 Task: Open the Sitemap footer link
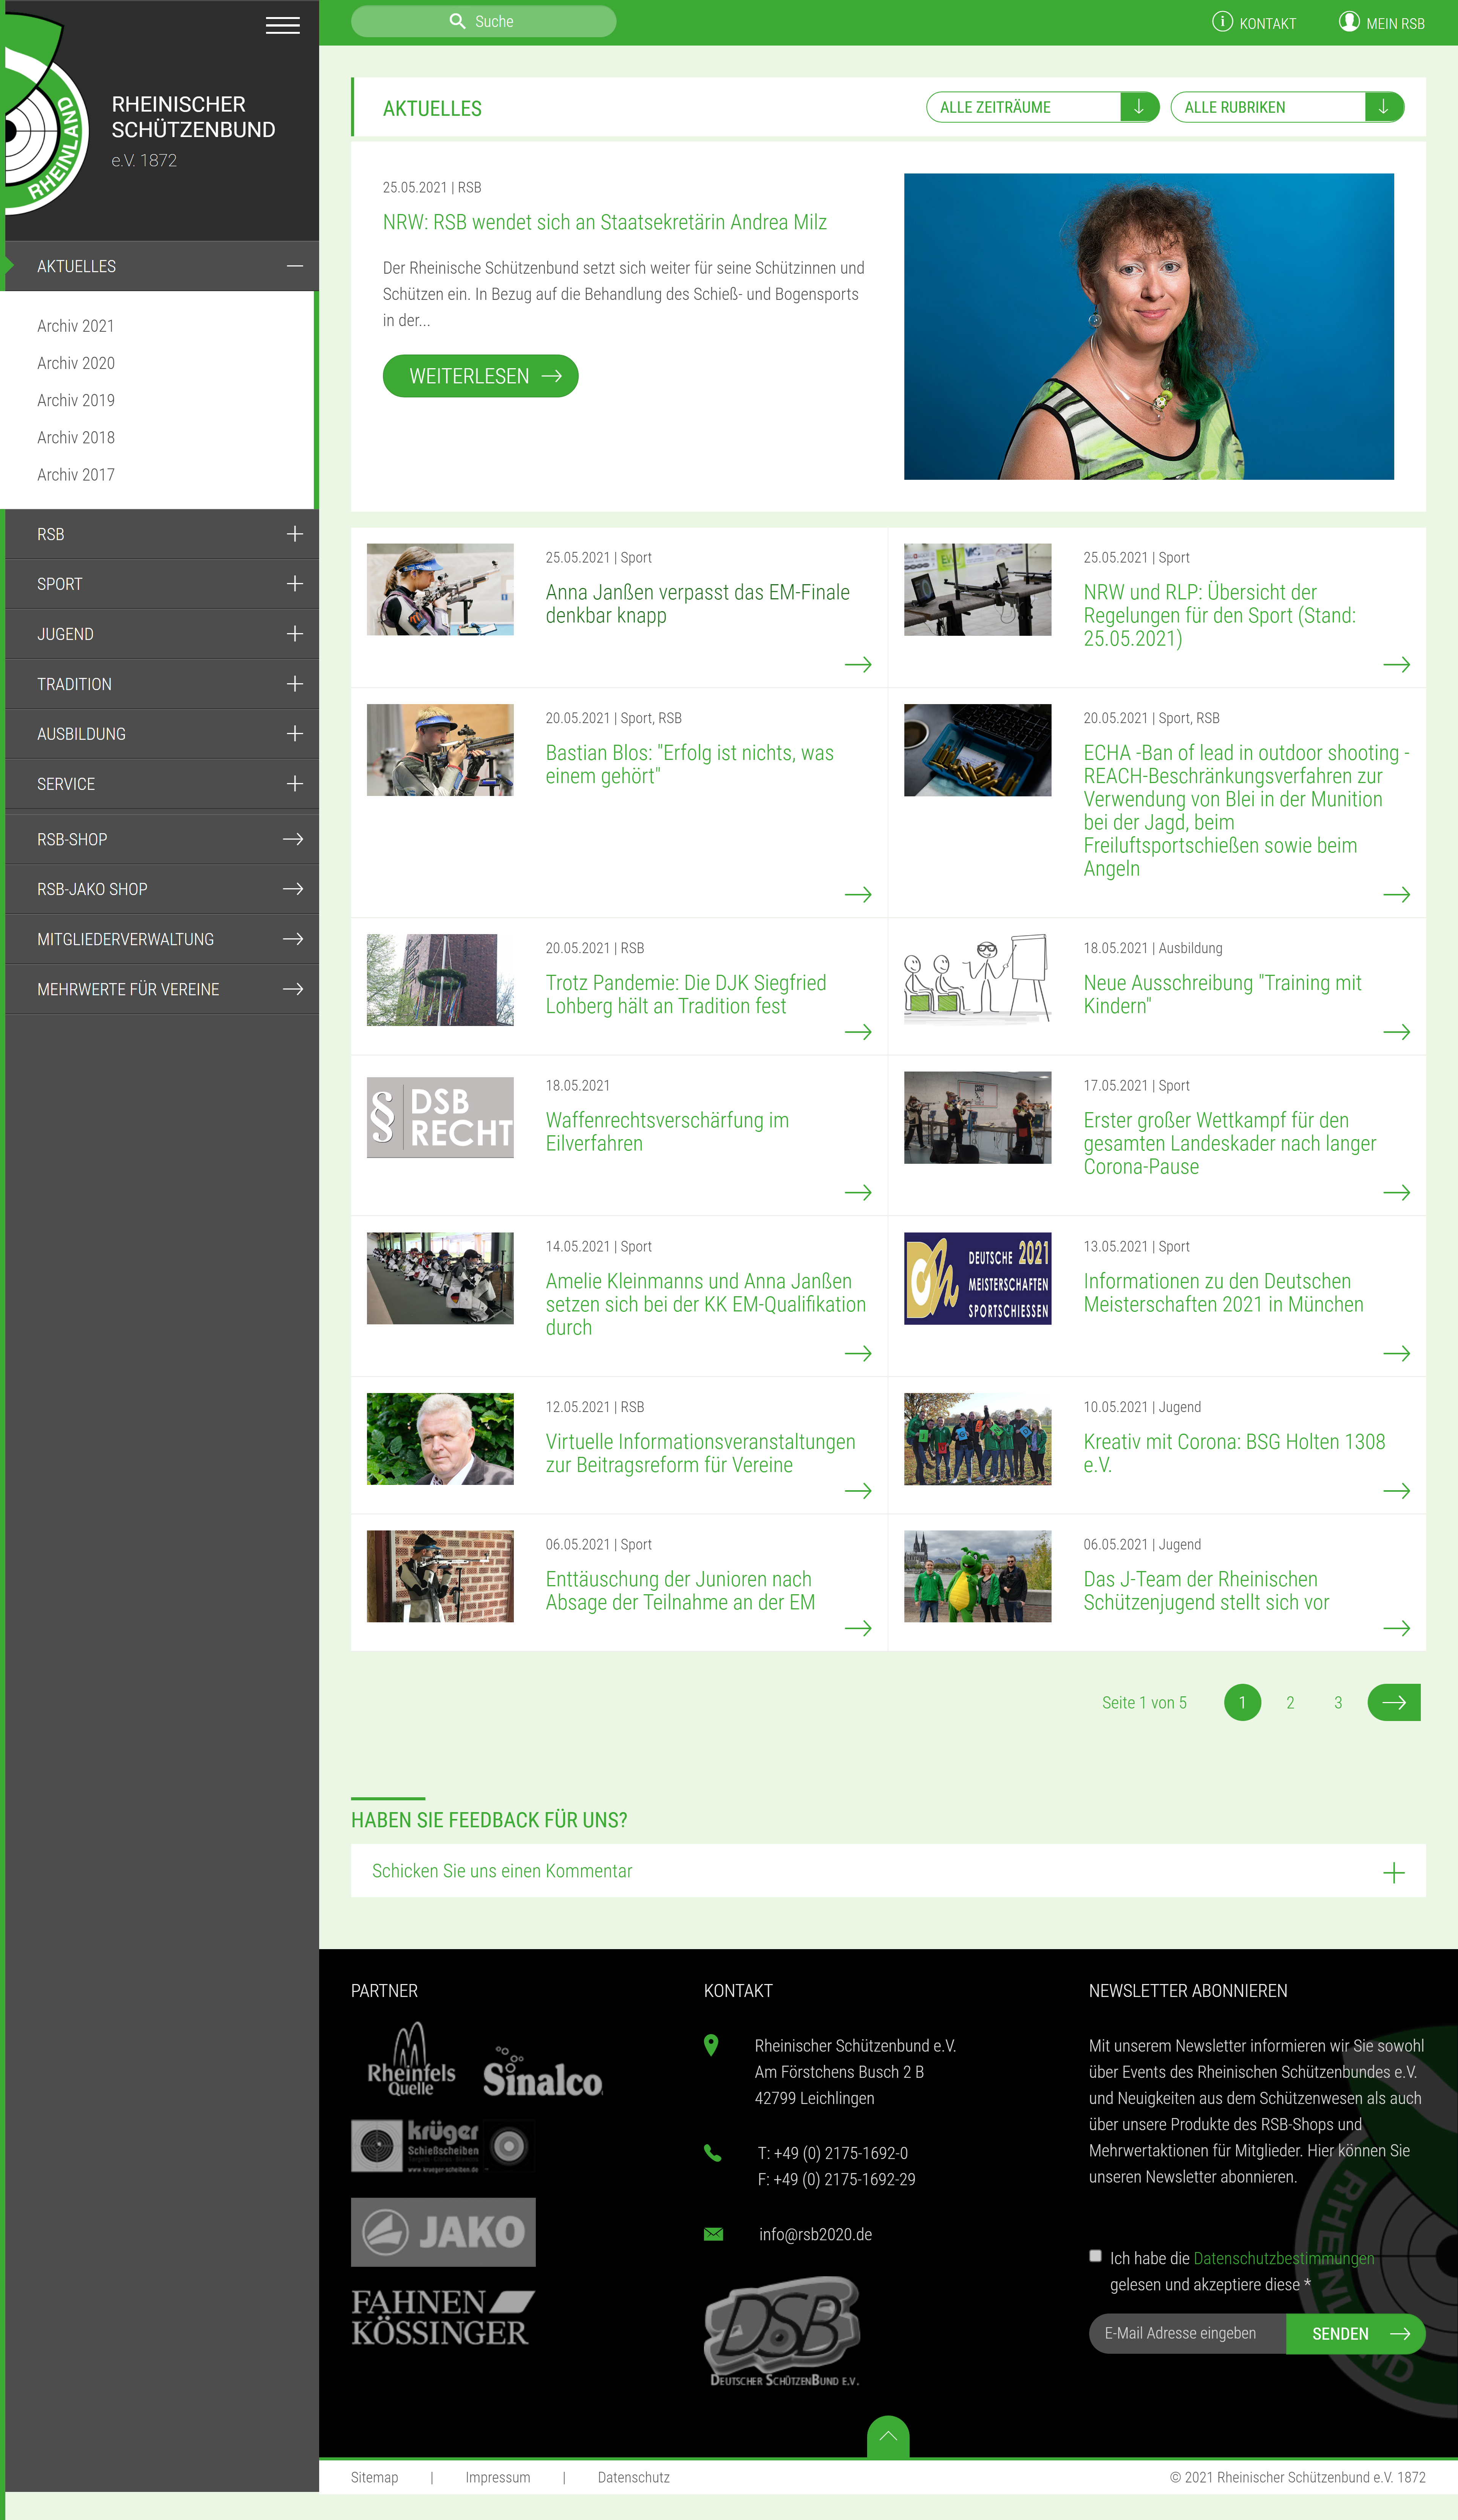coord(375,2477)
